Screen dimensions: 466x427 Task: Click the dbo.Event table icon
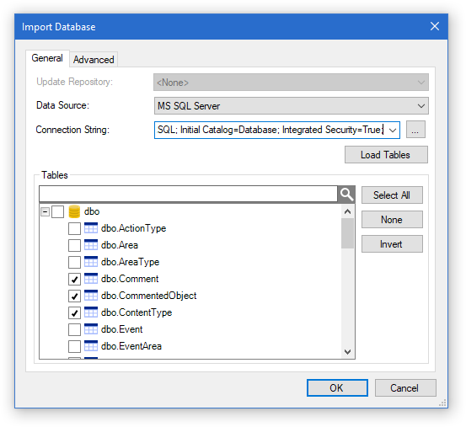pyautogui.click(x=91, y=329)
